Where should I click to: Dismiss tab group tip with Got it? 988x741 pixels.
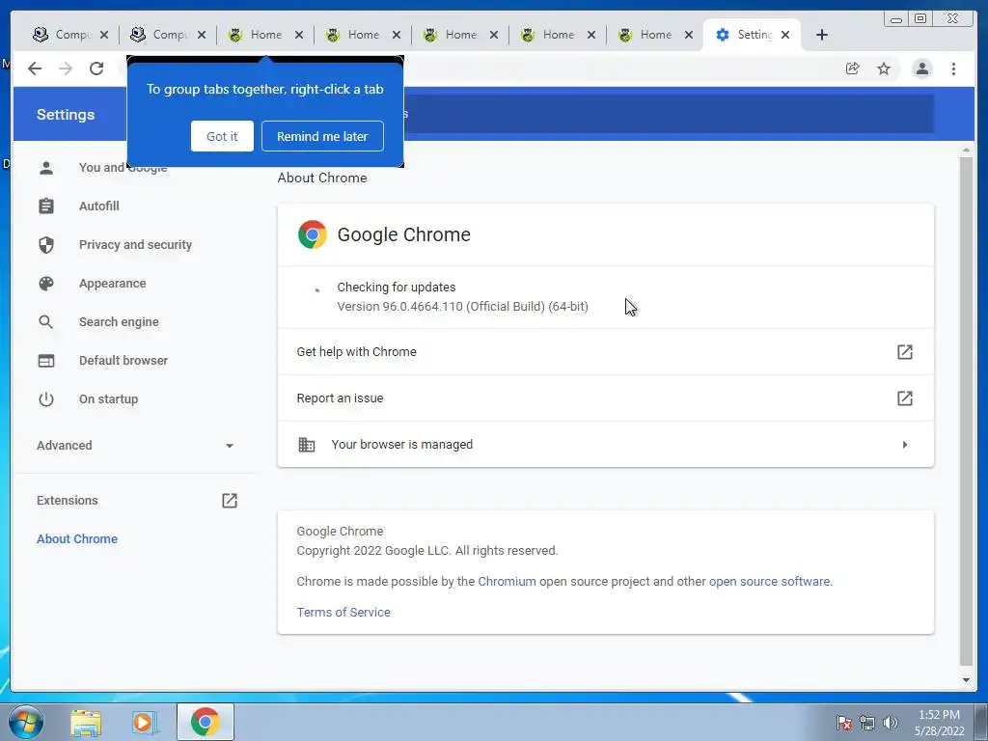(222, 136)
